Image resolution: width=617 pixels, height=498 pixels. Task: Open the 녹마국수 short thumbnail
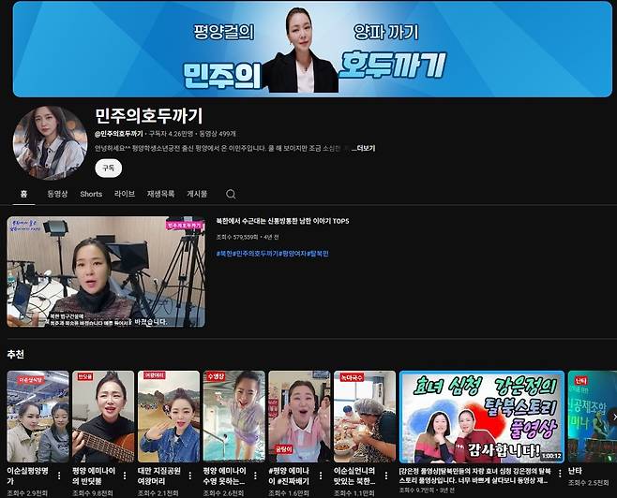[365, 417]
